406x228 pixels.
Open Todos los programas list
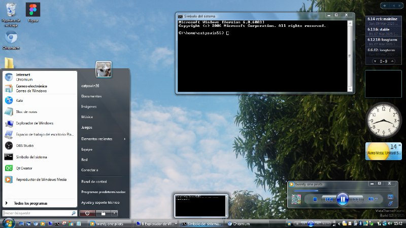pos(30,203)
